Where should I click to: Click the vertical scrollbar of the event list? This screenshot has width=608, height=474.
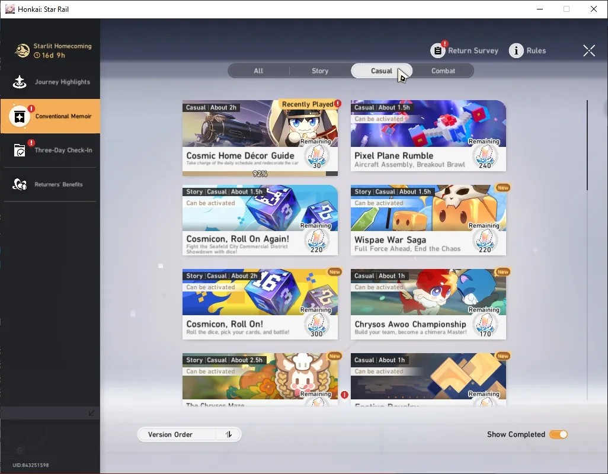coord(587,145)
